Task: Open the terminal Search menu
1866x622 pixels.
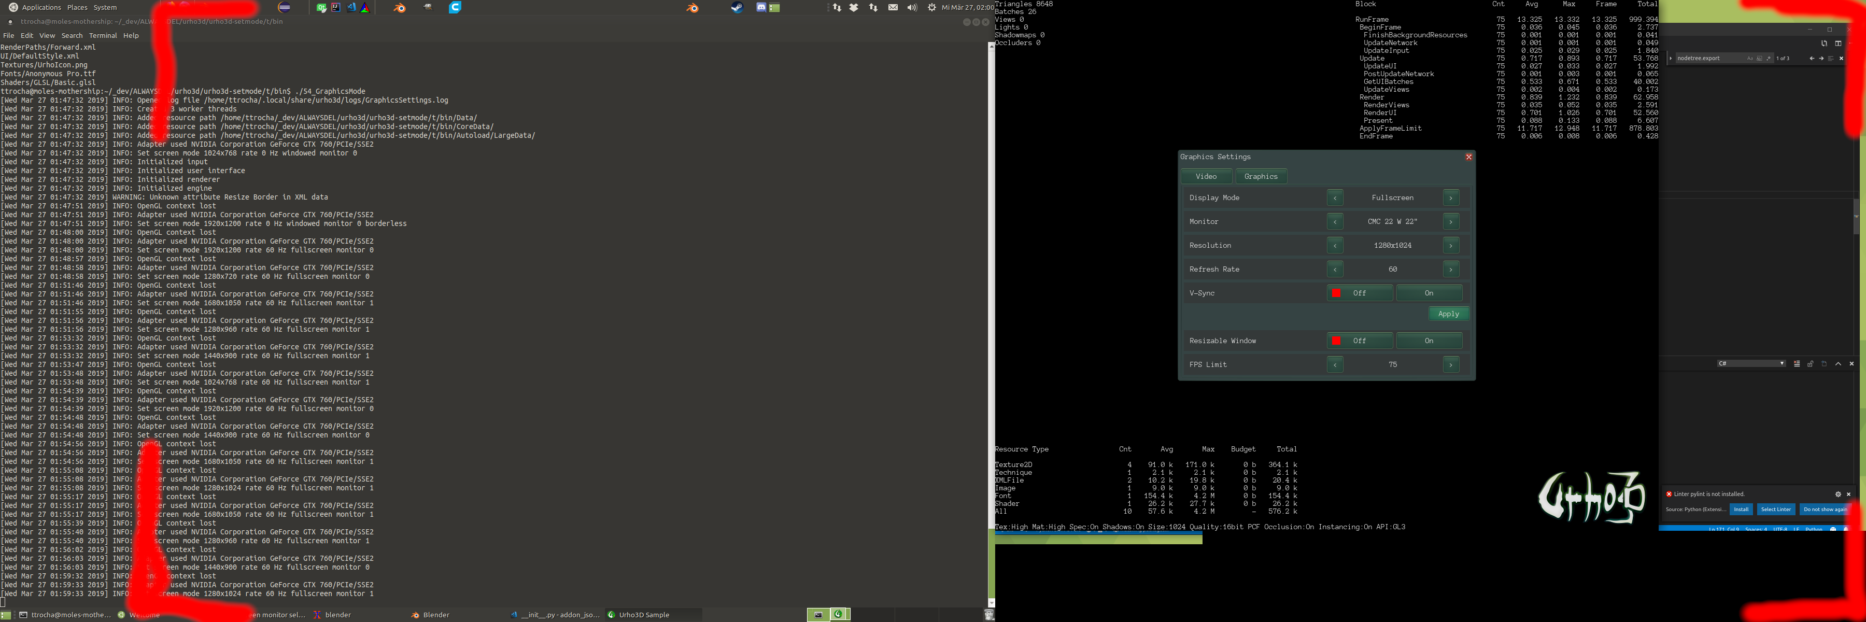Action: (x=72, y=35)
